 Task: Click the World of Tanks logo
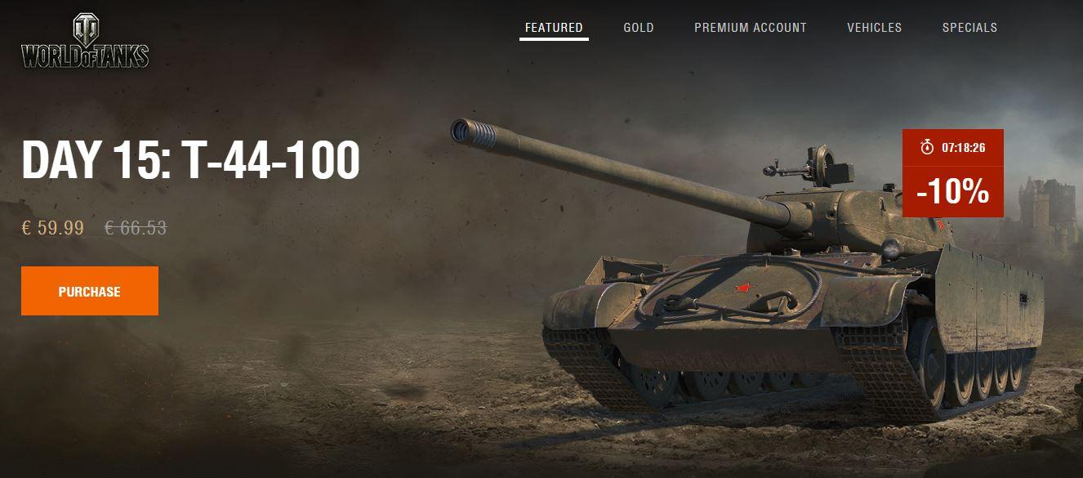click(x=85, y=42)
